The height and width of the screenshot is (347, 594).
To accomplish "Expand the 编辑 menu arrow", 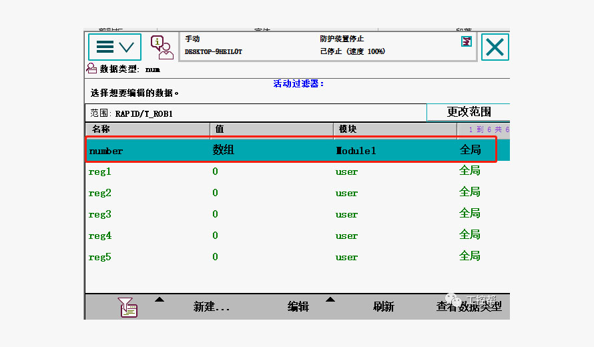I will [330, 300].
